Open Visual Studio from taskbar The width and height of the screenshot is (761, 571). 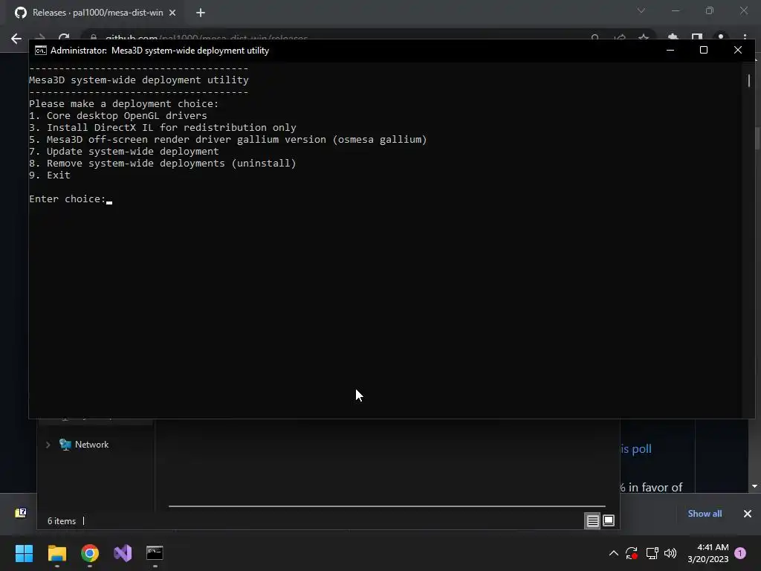[x=123, y=553]
